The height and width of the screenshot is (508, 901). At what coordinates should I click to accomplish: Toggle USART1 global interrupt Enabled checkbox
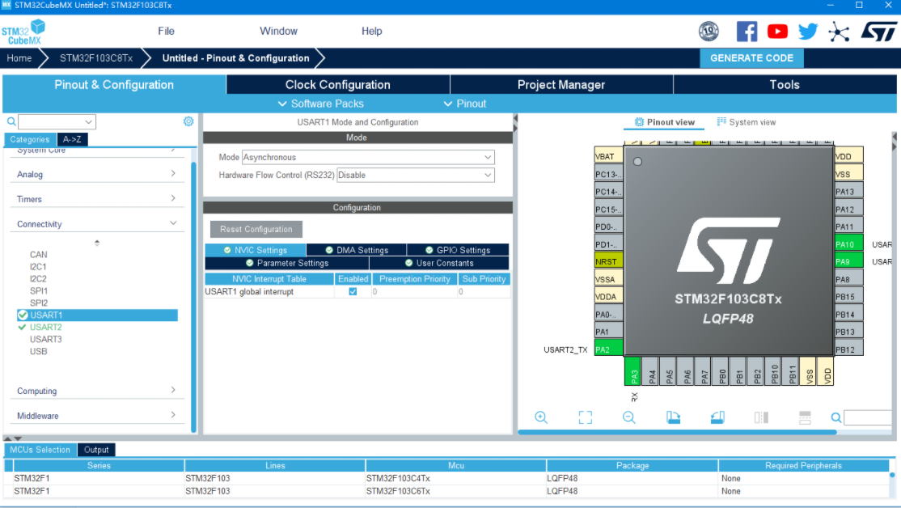tap(353, 291)
